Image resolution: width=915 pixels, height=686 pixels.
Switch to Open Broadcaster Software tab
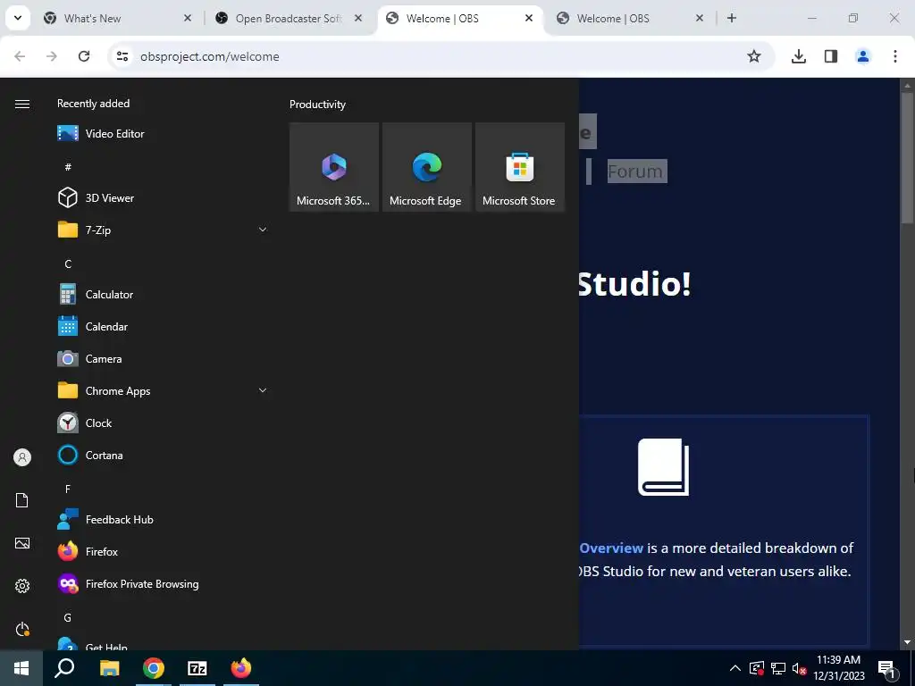click(x=289, y=19)
